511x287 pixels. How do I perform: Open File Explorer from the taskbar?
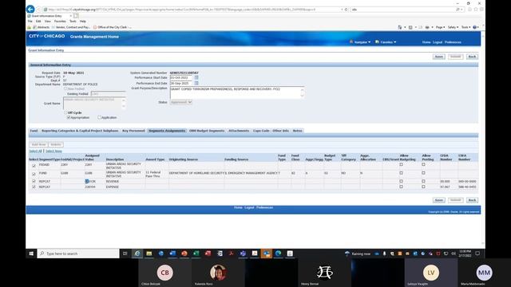(x=149, y=254)
